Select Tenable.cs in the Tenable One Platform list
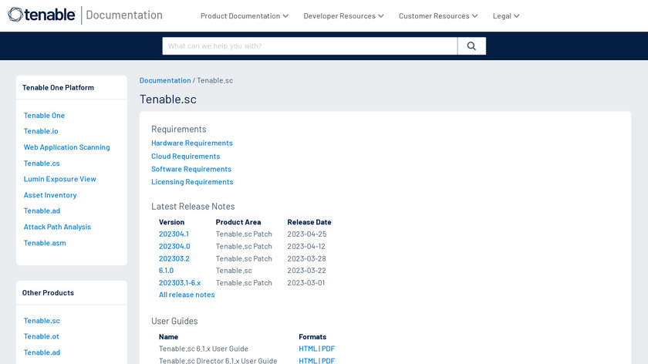Screen dimensions: 648x364 [42, 163]
